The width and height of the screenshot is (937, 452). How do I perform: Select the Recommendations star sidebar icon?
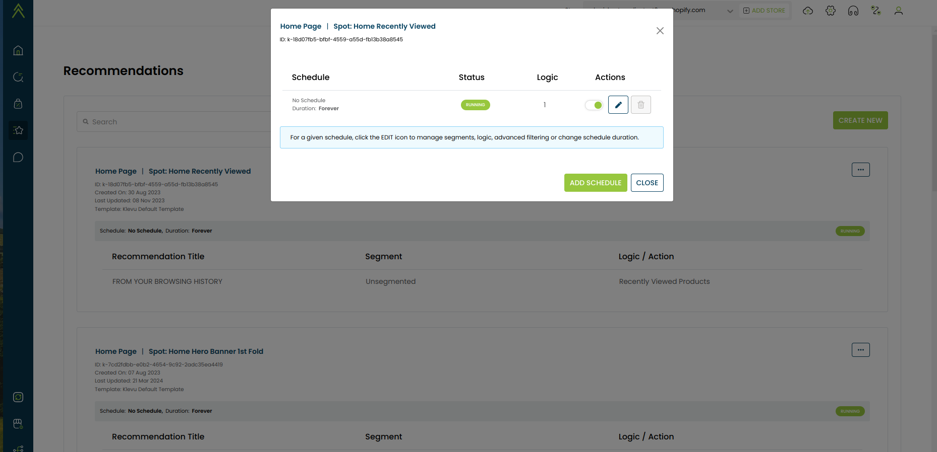(x=18, y=130)
